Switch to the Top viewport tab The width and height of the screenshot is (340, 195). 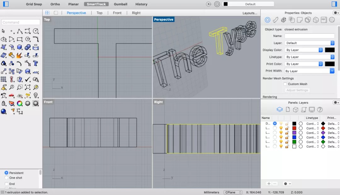tap(99, 13)
